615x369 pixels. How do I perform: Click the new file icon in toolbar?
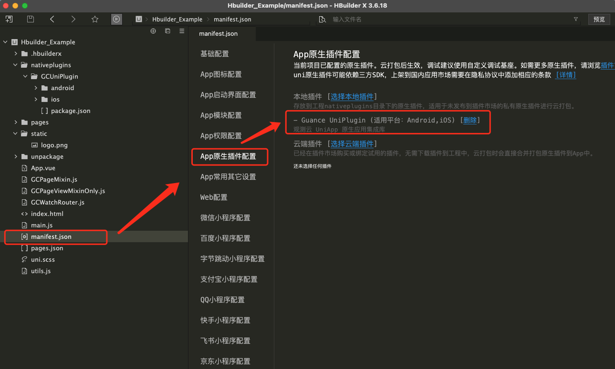(x=9, y=19)
